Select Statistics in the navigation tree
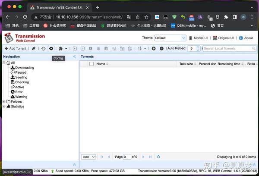This screenshot has width=259, height=176. (17, 106)
